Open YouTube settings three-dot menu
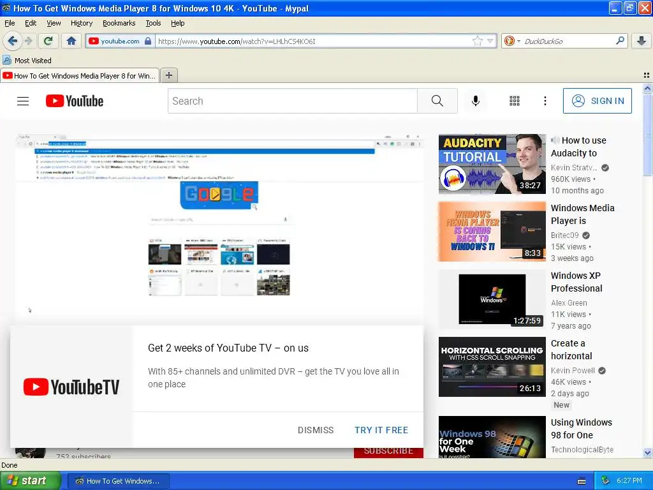Viewport: 653px width, 490px height. [545, 101]
